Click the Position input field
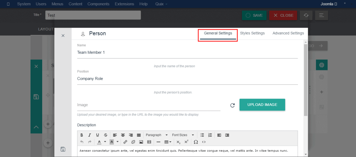The height and width of the screenshot is (157, 356). (187, 79)
